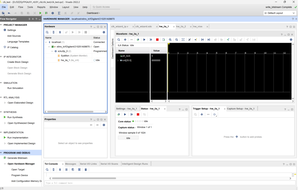
Task: Collapse localhost tree node
Action: point(46,42)
